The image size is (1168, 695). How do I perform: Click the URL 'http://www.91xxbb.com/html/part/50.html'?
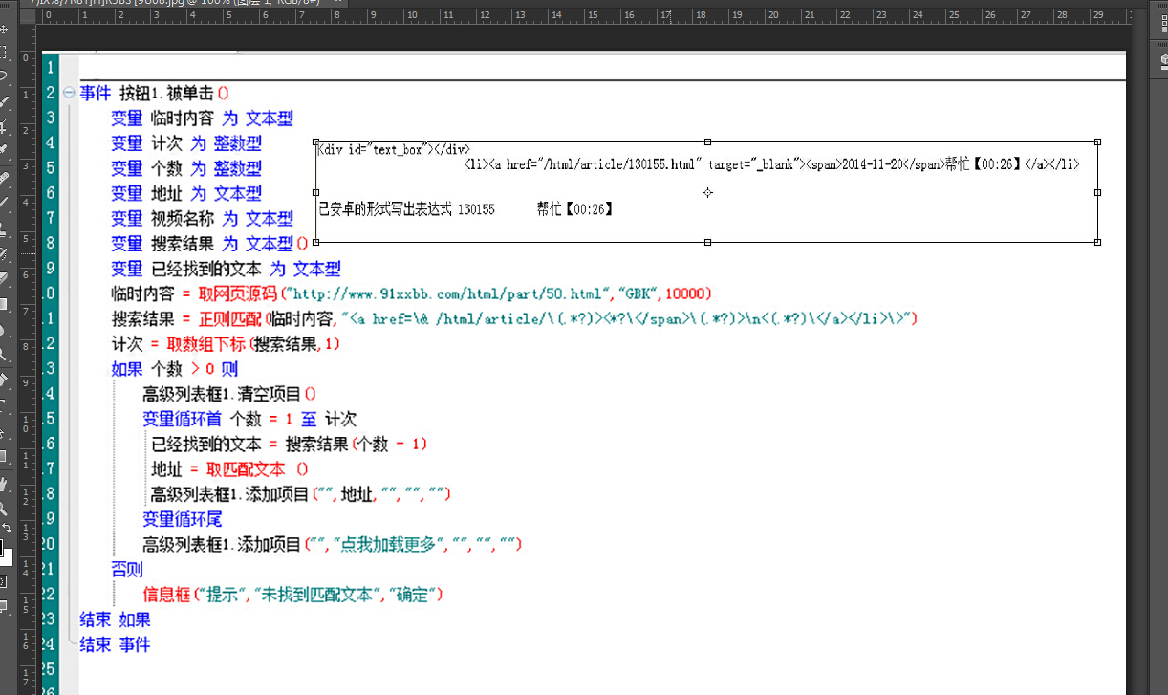point(449,293)
